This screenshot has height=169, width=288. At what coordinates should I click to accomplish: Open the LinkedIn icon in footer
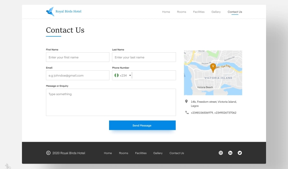pos(230,153)
